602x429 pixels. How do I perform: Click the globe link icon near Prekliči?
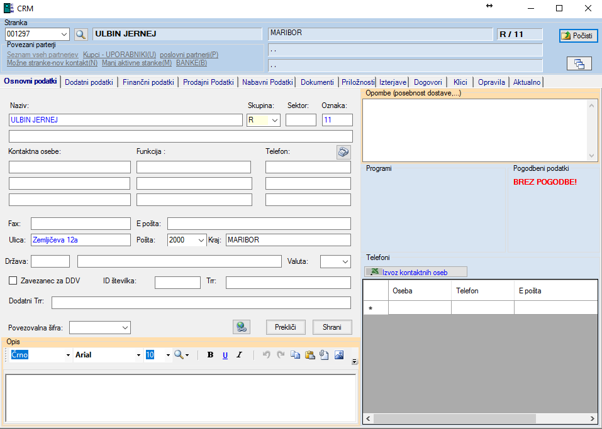point(241,327)
